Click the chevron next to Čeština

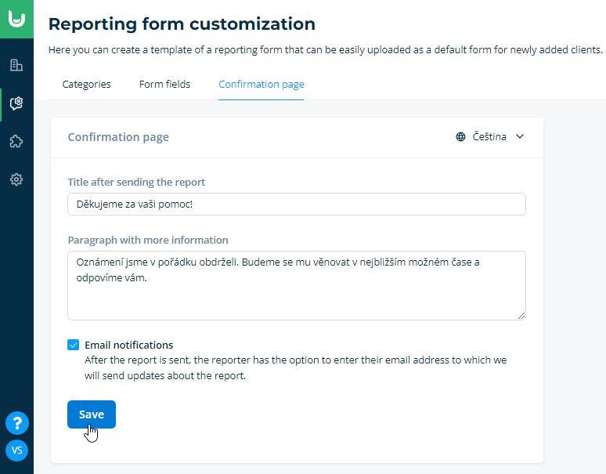pyautogui.click(x=520, y=136)
